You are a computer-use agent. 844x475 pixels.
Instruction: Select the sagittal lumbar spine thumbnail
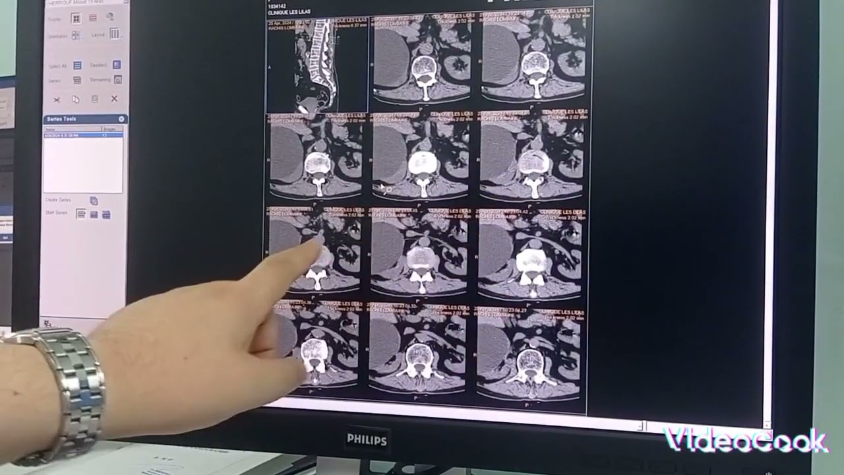(x=317, y=65)
